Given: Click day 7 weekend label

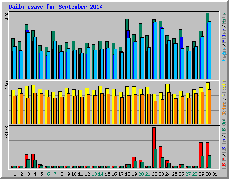Looking at the screenshot, I should [55, 174].
